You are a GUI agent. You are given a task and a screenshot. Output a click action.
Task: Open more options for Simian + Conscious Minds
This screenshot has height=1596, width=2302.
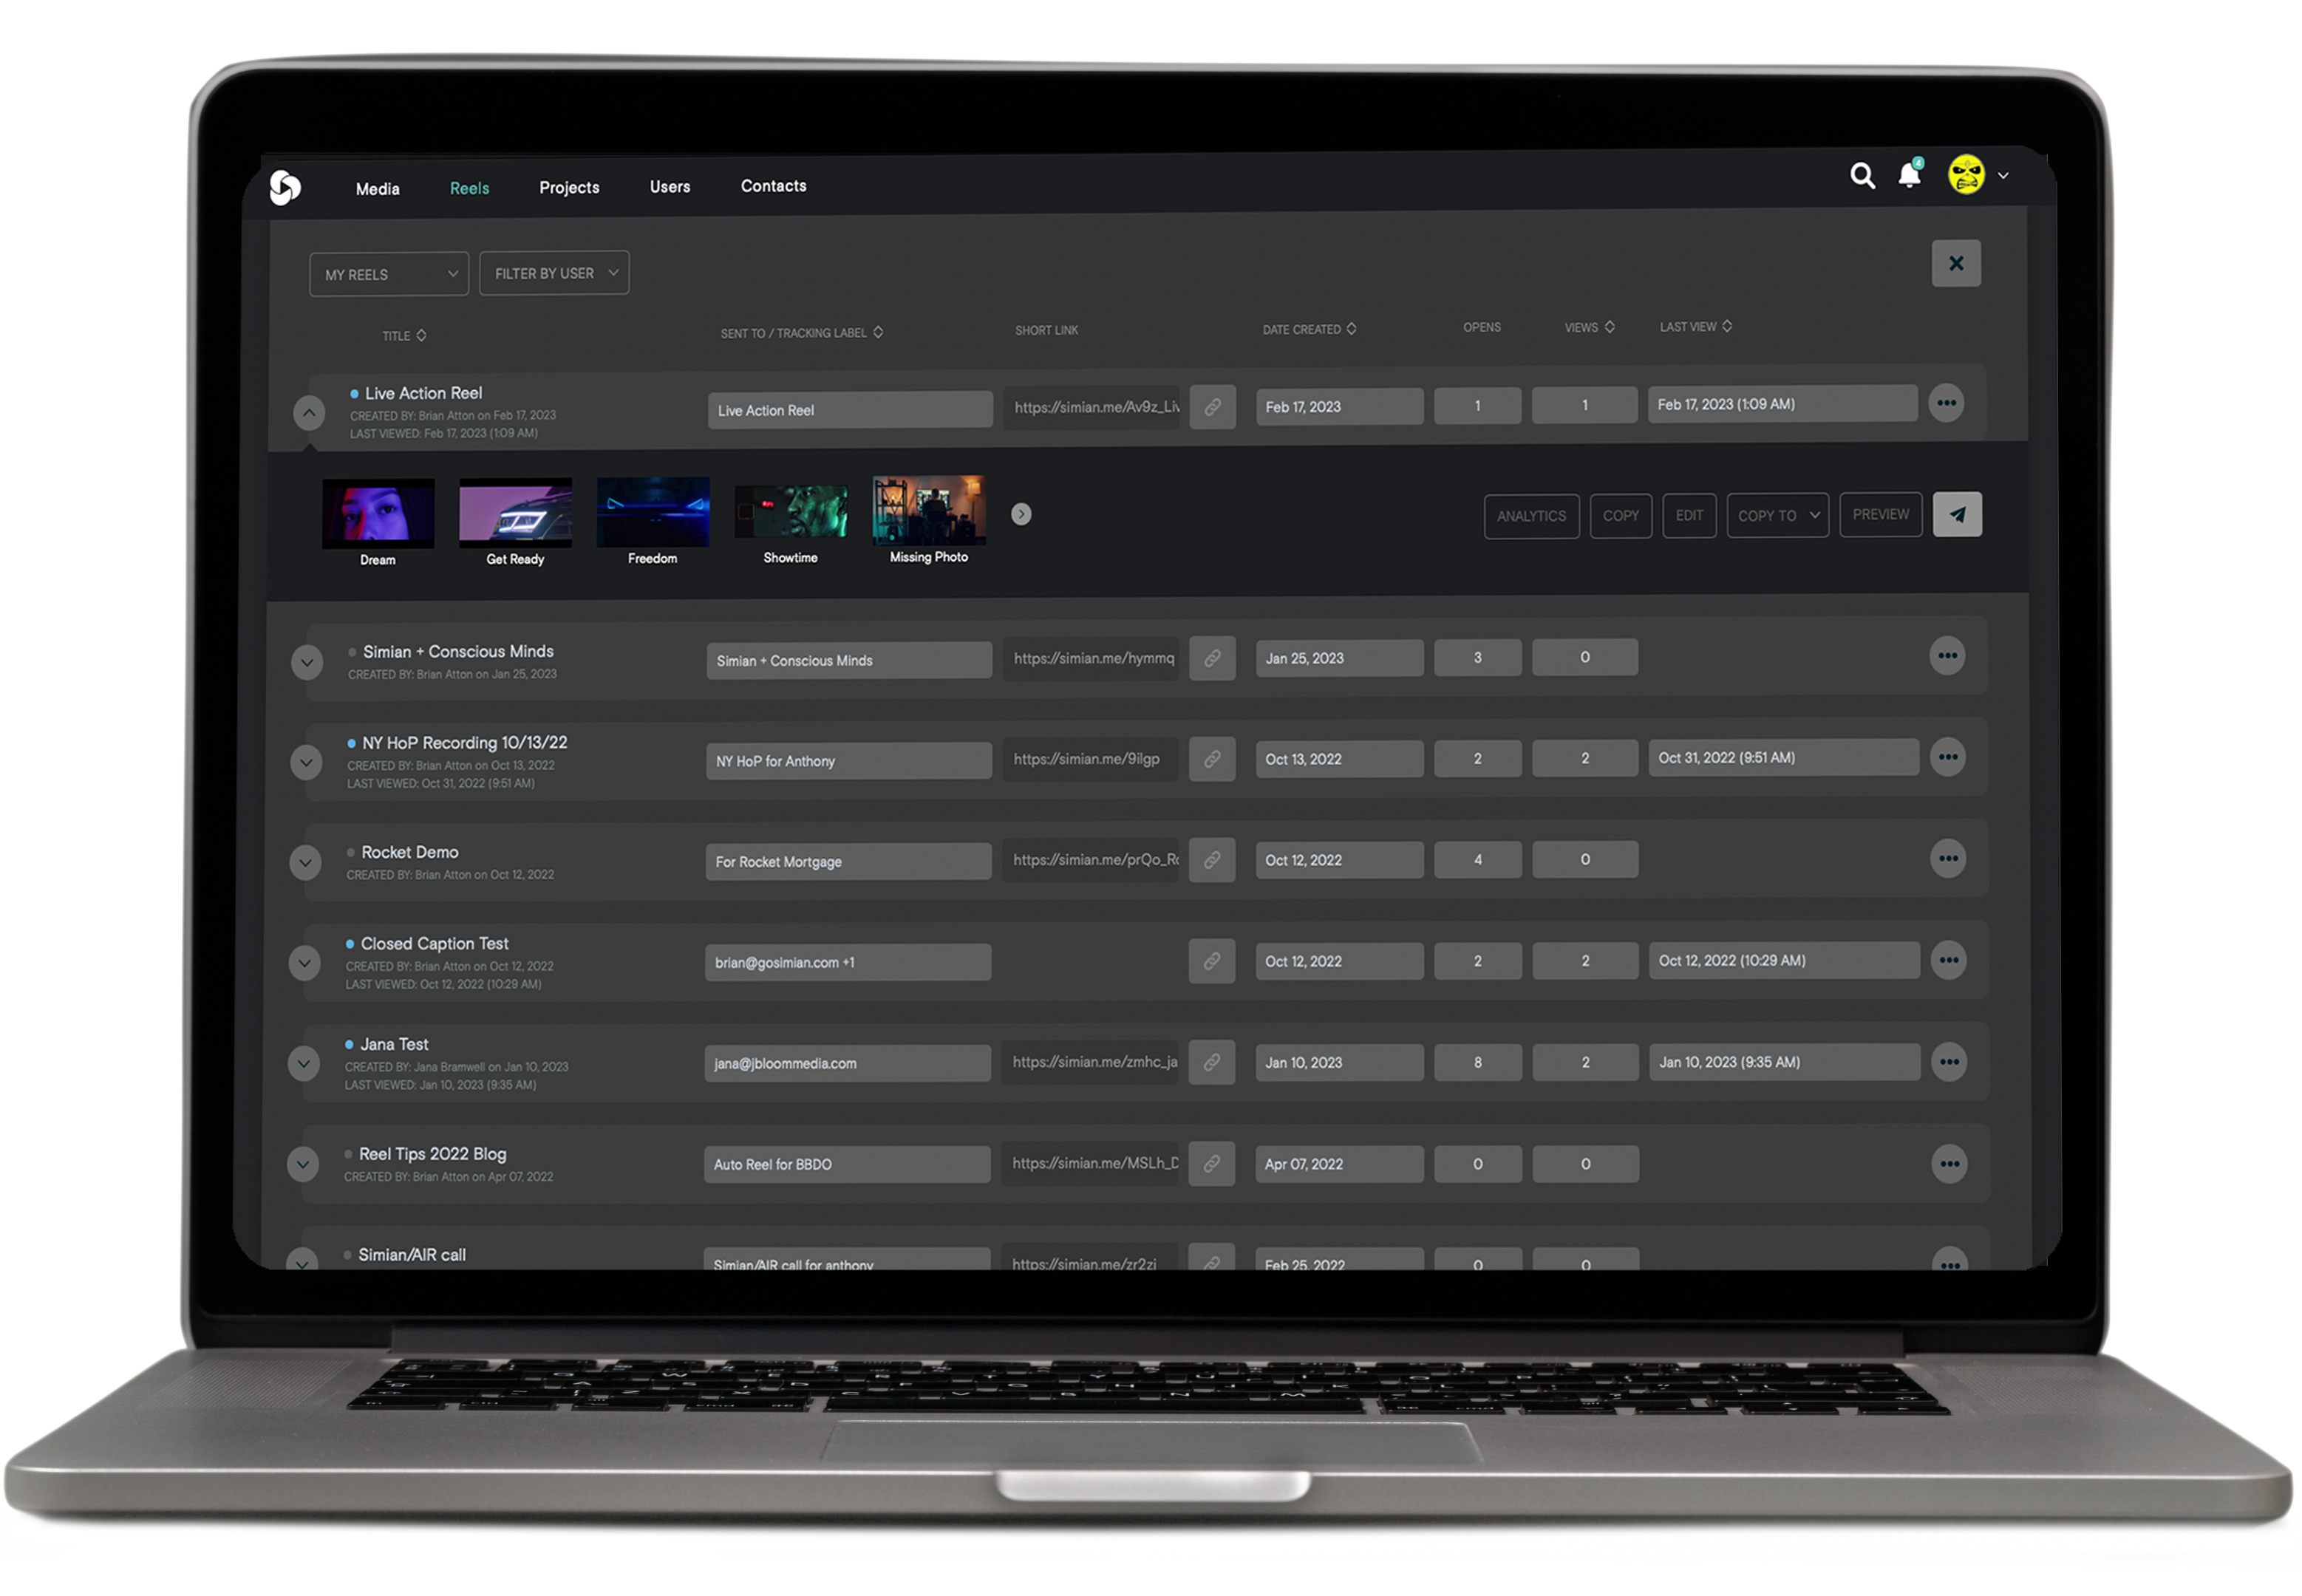click(1947, 656)
